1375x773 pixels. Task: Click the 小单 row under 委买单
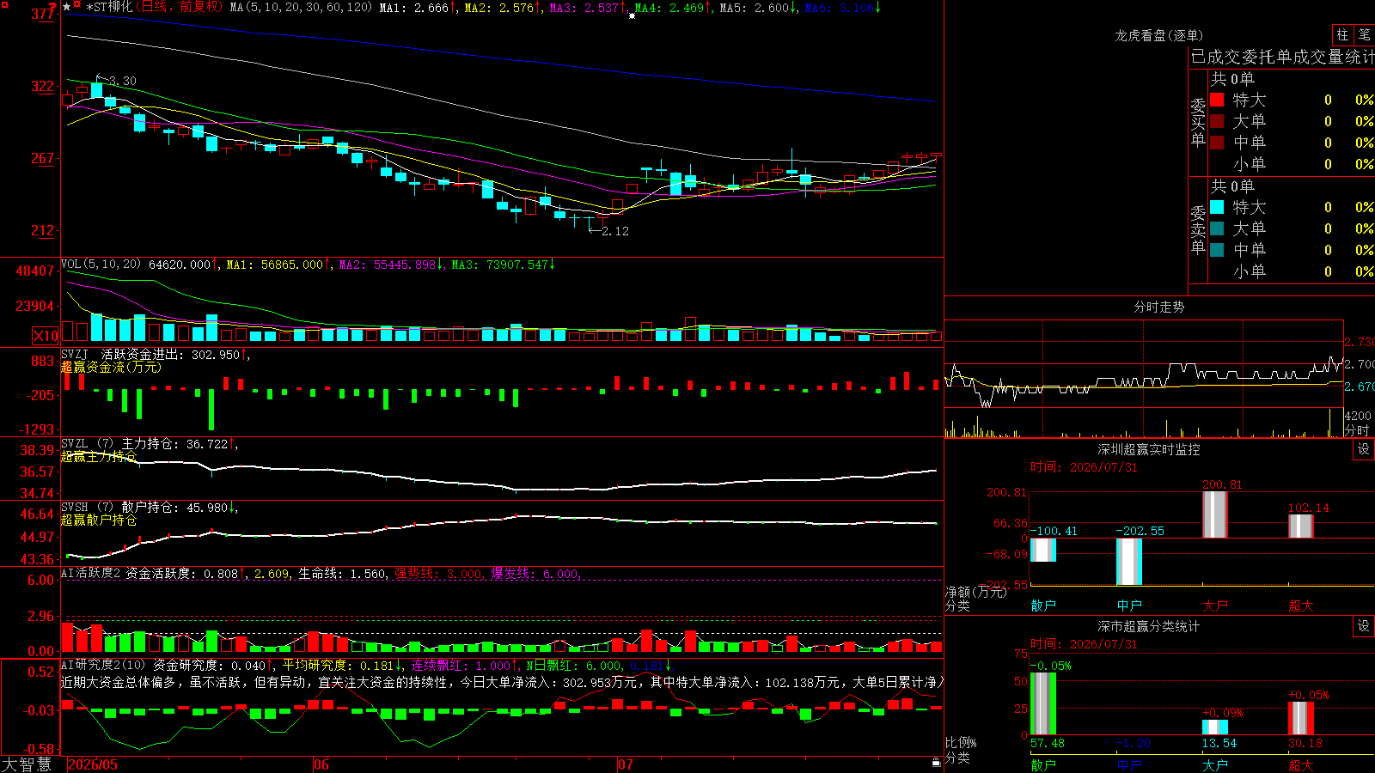tap(1292, 164)
